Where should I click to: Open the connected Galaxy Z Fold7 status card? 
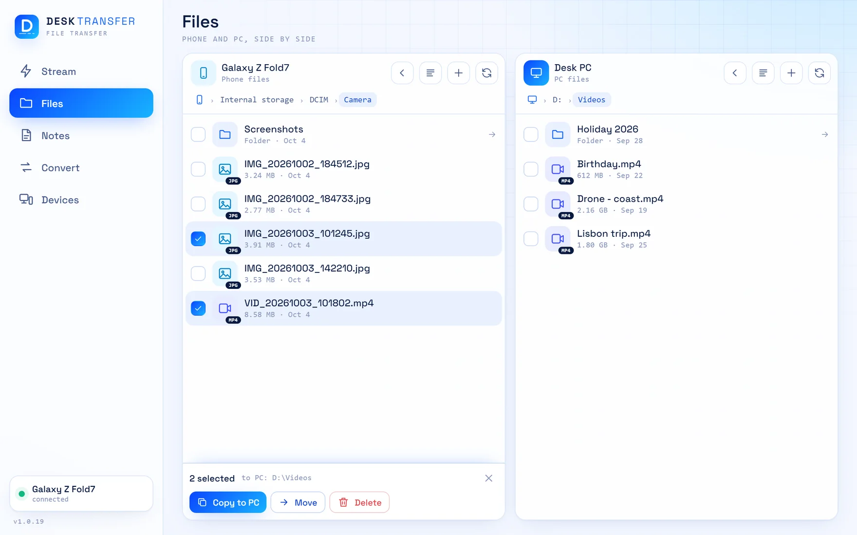click(x=81, y=494)
